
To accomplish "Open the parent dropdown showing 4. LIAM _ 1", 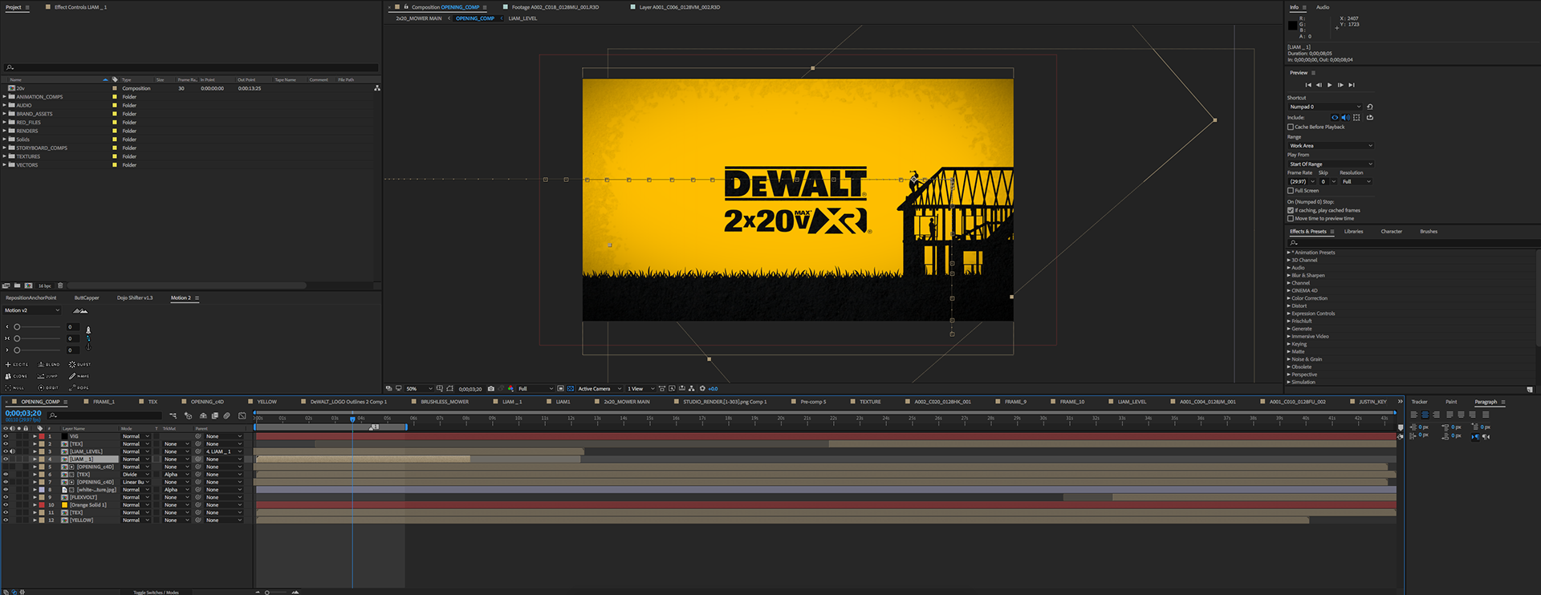I will (x=223, y=451).
